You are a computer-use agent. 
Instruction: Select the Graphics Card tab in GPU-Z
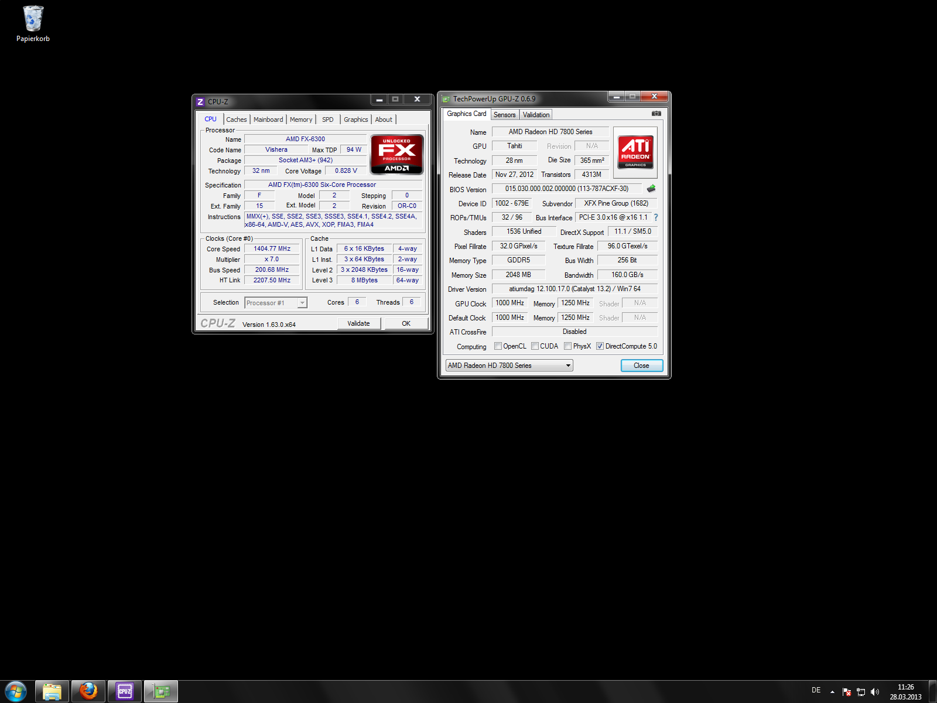467,114
